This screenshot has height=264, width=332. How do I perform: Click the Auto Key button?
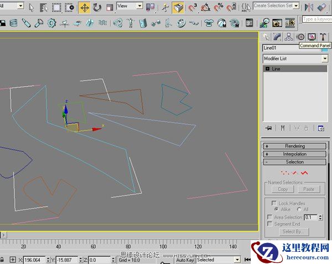pos(185,260)
